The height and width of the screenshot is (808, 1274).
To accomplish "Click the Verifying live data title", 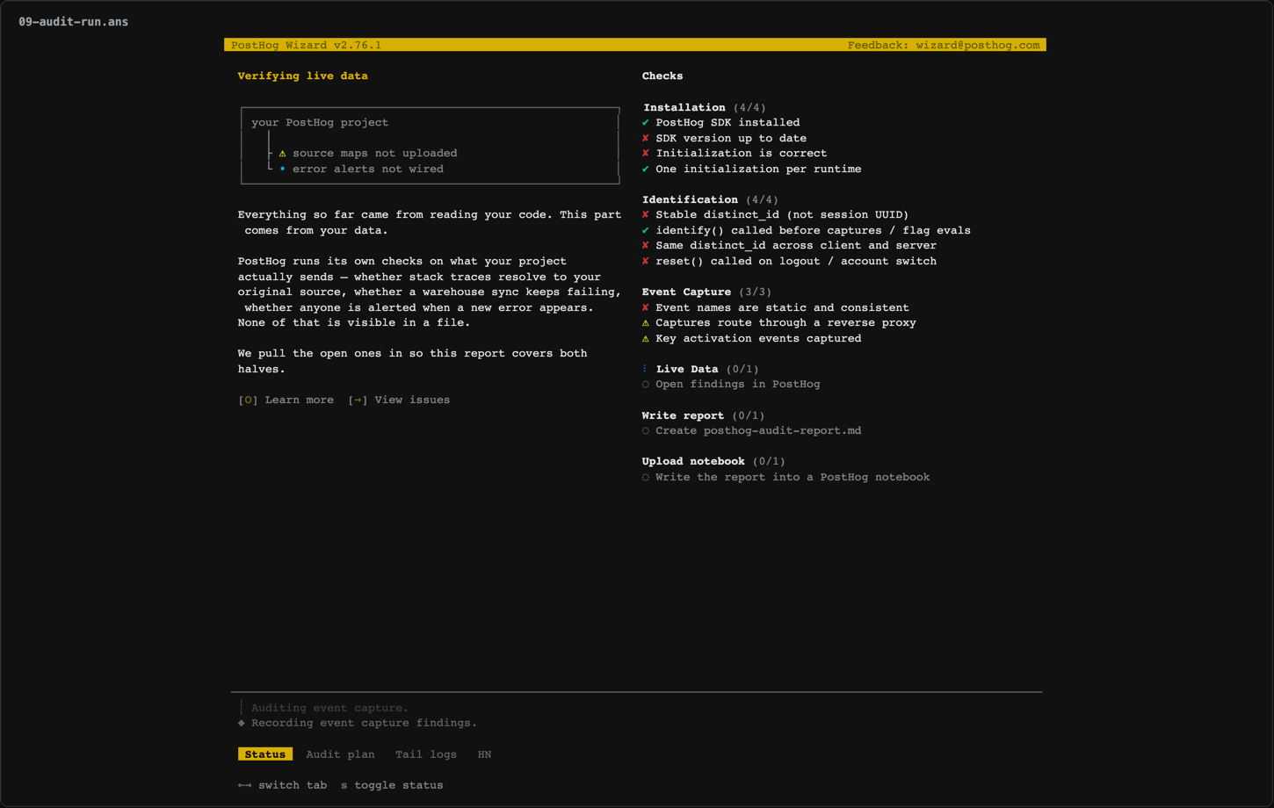I will pos(303,76).
